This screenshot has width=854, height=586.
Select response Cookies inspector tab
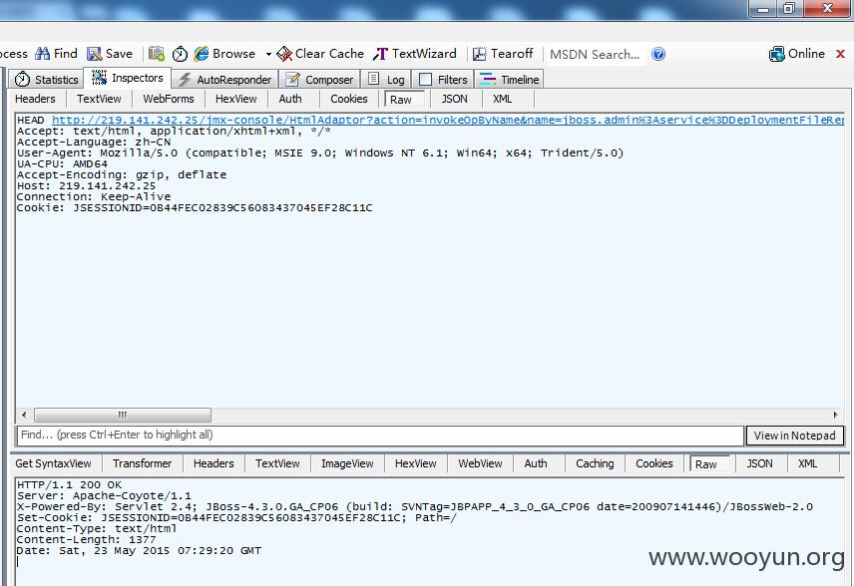tap(654, 463)
